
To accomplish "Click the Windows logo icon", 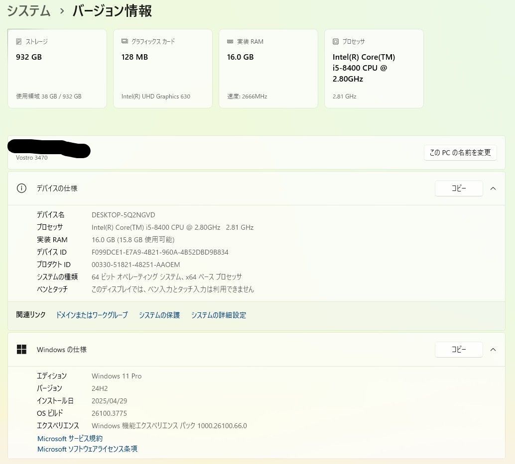I will click(21, 350).
